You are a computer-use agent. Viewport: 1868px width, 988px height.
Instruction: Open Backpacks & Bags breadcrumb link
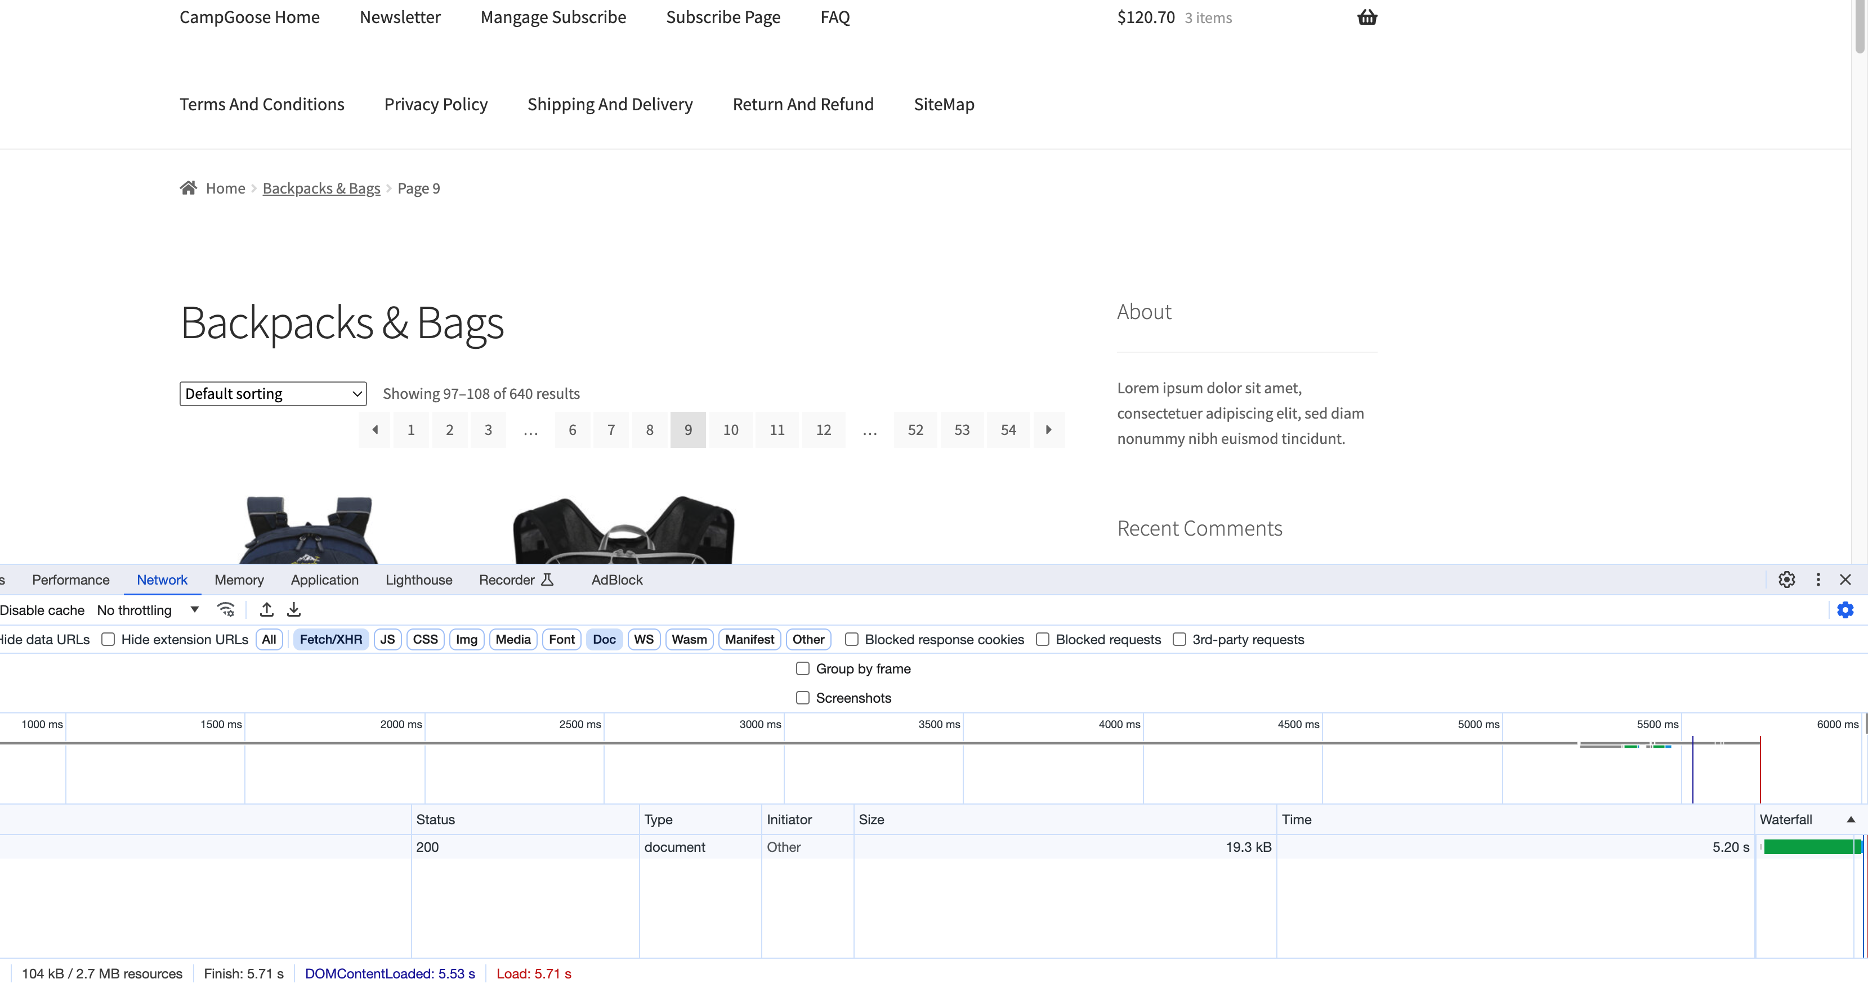pos(320,188)
